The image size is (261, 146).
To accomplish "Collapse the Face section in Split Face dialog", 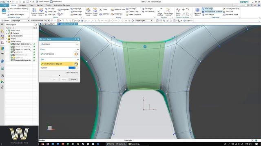I will [x=78, y=49].
